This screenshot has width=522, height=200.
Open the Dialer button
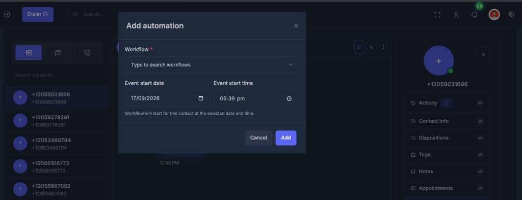[x=38, y=15]
